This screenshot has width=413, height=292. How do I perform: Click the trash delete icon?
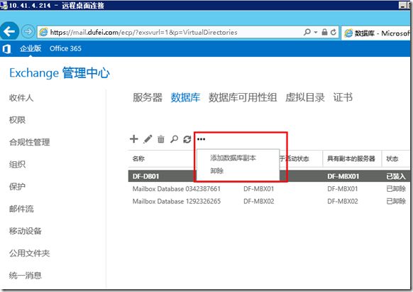(x=161, y=139)
